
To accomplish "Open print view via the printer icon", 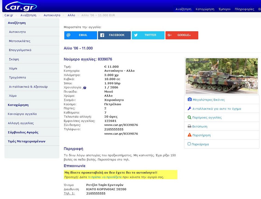I will [189, 126].
